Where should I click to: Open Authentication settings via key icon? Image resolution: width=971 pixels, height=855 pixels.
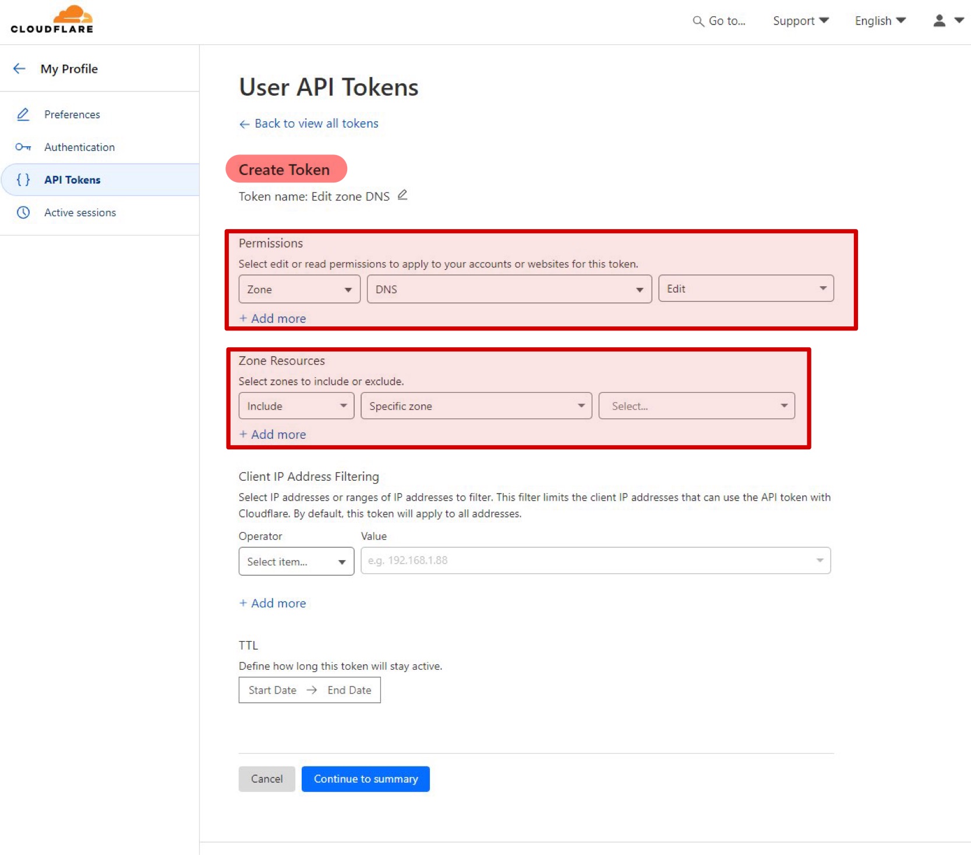point(23,147)
